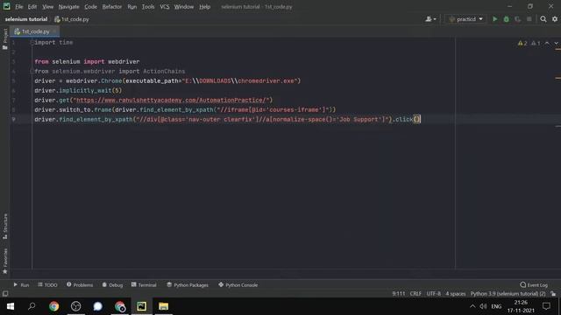The width and height of the screenshot is (561, 315).
Task: Change CRLF line separator in status bar
Action: 415,294
